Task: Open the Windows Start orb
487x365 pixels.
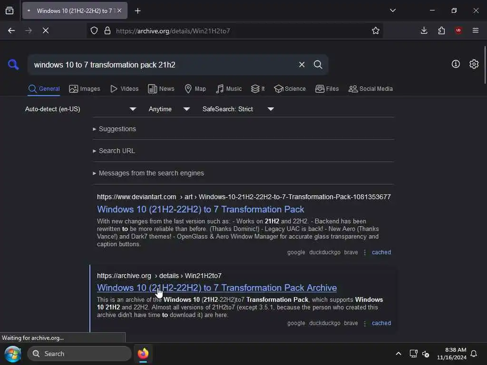Action: pyautogui.click(x=13, y=354)
